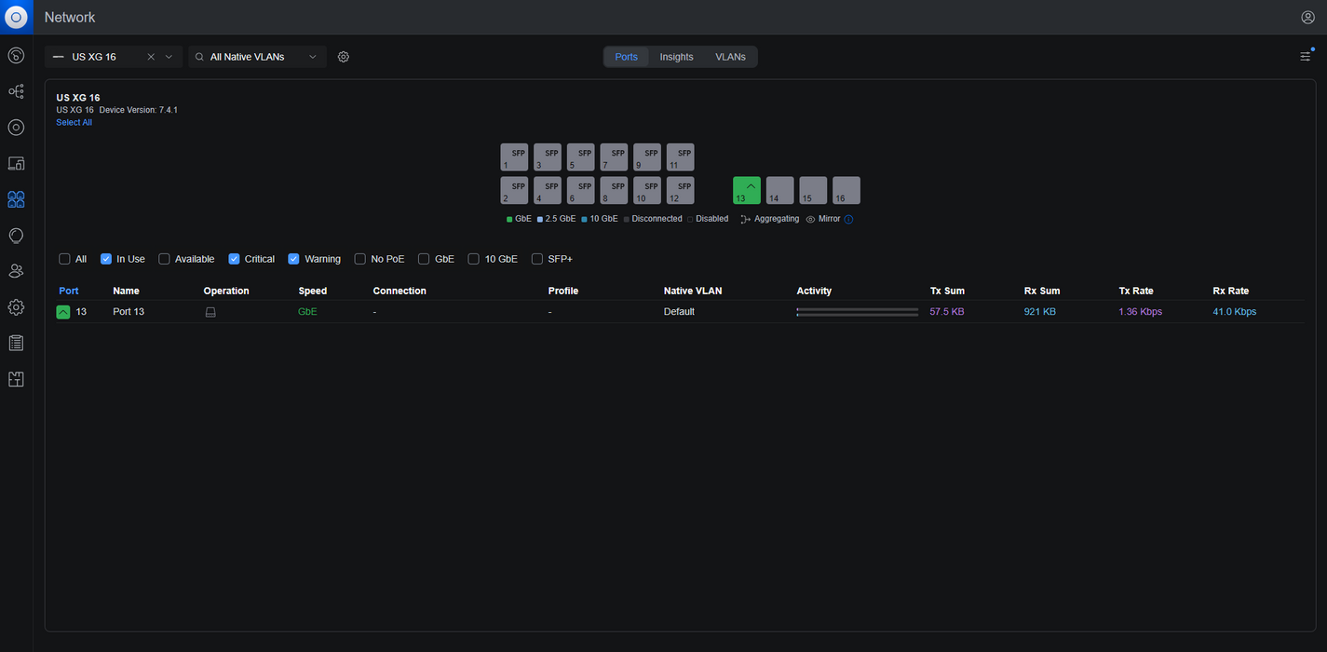Open the All Native VLANs dropdown
This screenshot has height=652, width=1327.
click(x=257, y=57)
